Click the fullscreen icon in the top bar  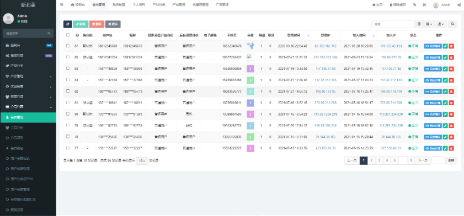coord(424,5)
